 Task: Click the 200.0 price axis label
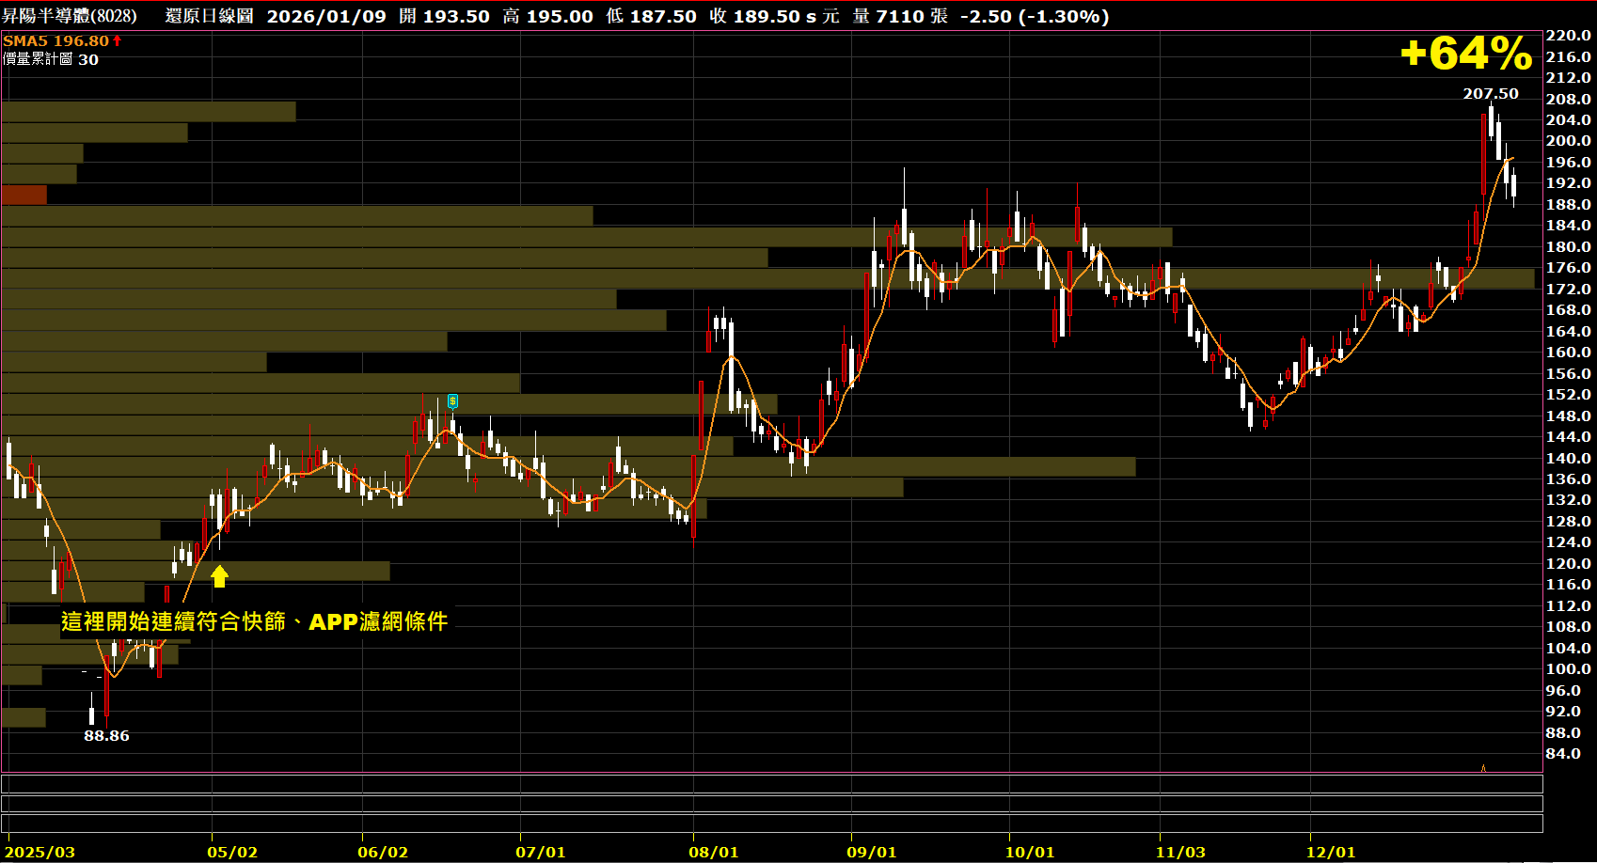point(1569,141)
